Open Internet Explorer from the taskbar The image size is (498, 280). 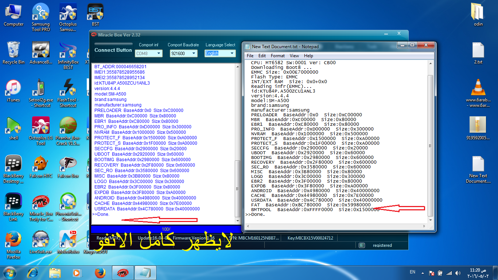(33, 272)
